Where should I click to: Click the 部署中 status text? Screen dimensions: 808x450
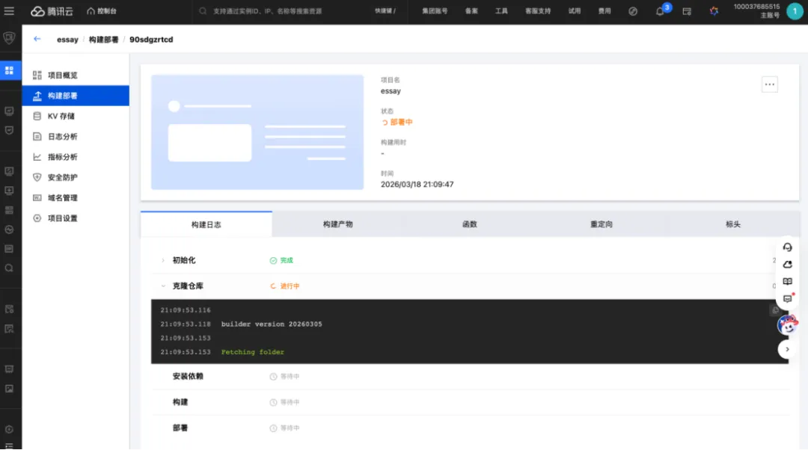point(401,123)
